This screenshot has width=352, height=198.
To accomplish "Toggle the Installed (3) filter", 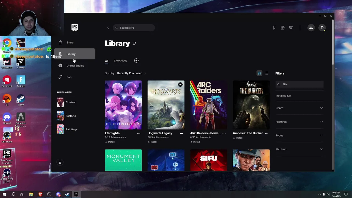I will click(x=283, y=96).
